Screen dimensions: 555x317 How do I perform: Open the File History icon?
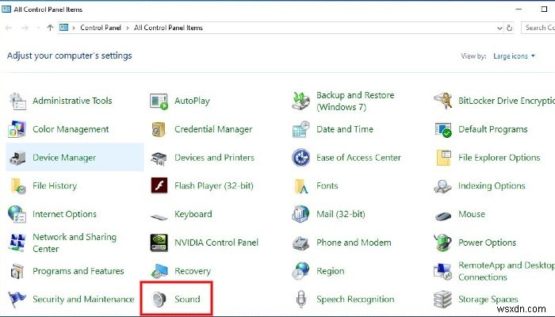pyautogui.click(x=17, y=186)
